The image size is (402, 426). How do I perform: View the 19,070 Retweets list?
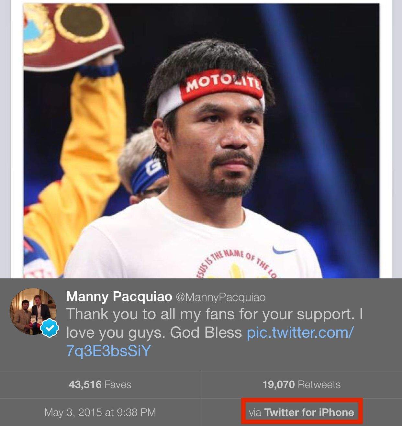[x=301, y=385]
